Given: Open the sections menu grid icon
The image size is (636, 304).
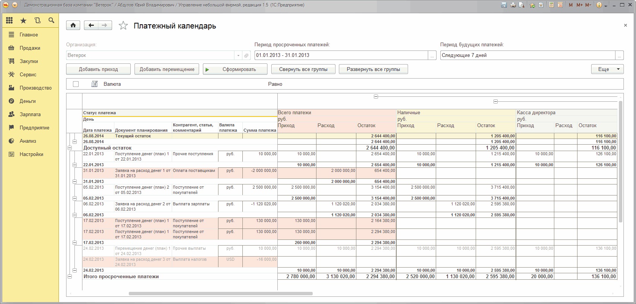Looking at the screenshot, I should point(9,20).
